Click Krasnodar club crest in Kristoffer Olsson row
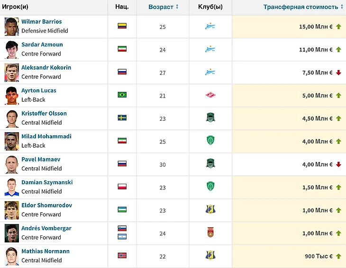This screenshot has width=346, height=268. [210, 118]
